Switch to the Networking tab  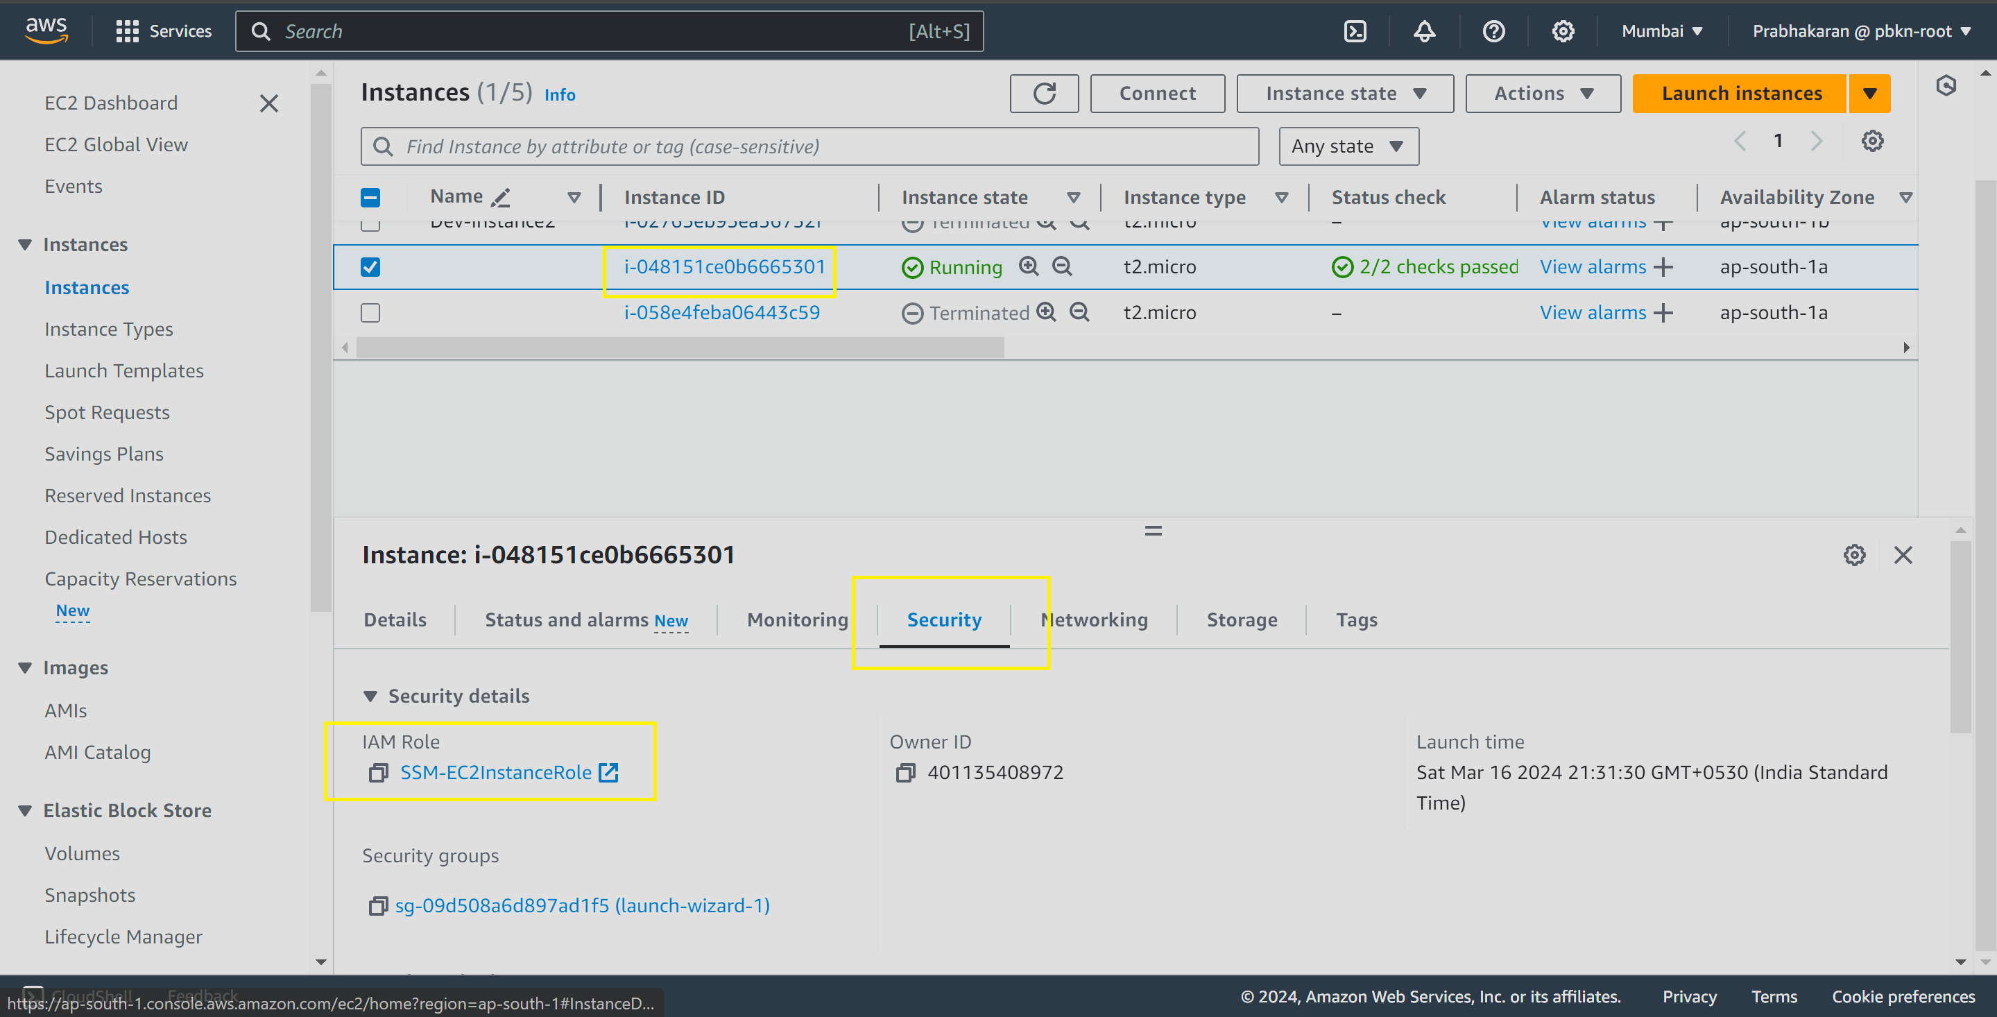1094,619
